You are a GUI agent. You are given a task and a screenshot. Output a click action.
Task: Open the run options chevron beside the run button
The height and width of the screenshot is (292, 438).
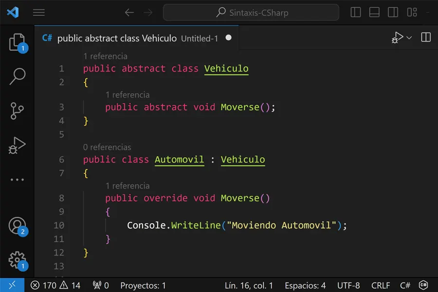[409, 37]
